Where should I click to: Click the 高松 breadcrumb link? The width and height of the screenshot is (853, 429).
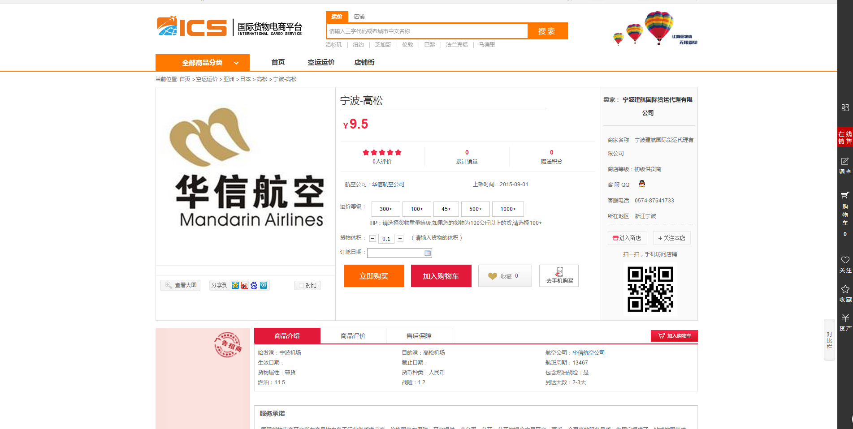pyautogui.click(x=262, y=79)
